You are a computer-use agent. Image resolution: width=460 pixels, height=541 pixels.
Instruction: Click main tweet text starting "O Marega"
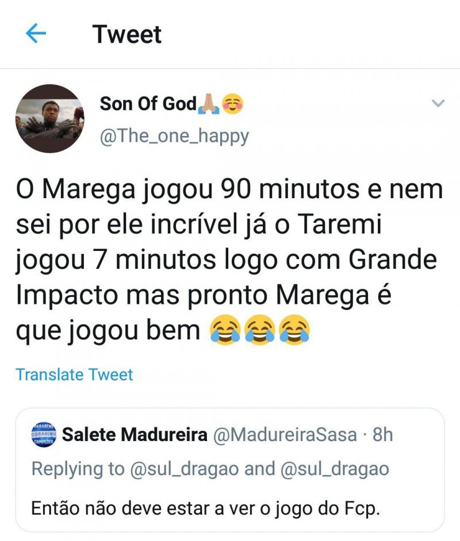229,260
